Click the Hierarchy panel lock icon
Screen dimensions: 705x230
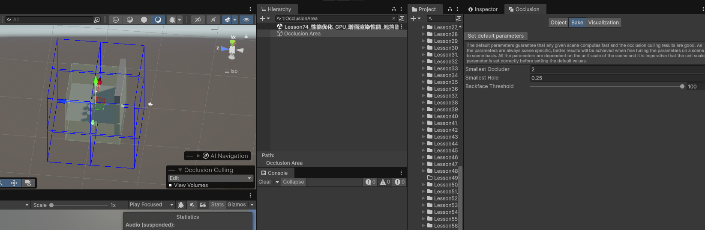[x=394, y=9]
